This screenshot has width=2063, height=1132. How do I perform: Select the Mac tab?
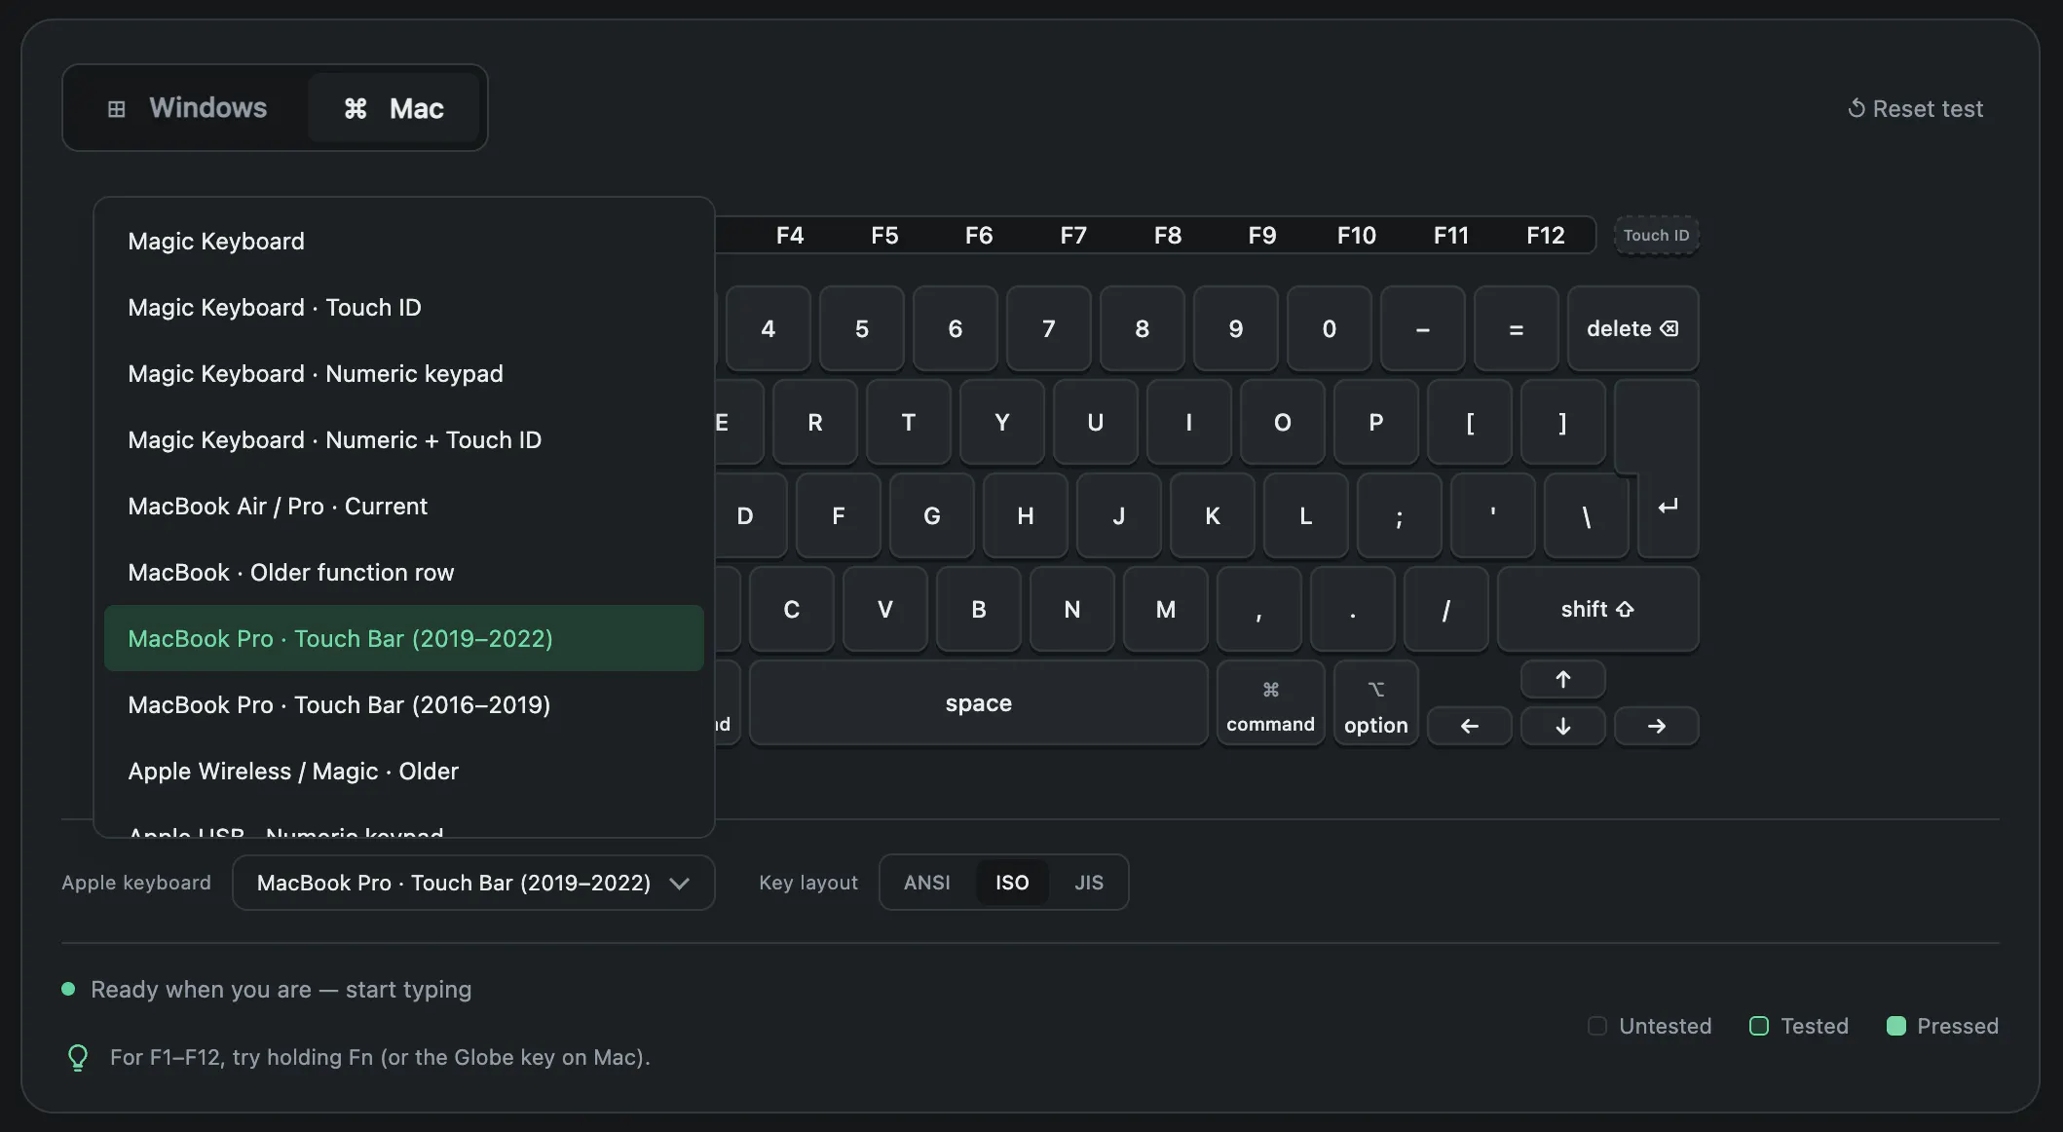[x=394, y=108]
